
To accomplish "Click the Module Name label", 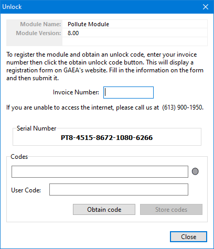I will (40, 24).
